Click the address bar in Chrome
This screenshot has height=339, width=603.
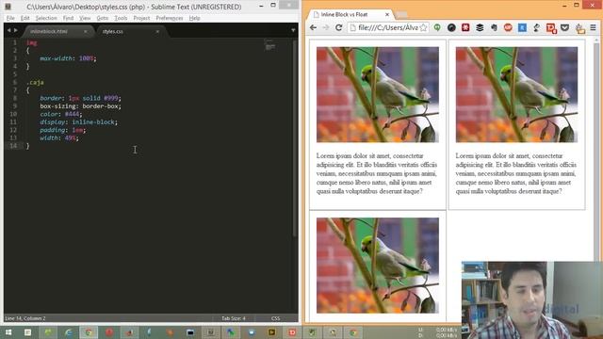[x=387, y=27]
